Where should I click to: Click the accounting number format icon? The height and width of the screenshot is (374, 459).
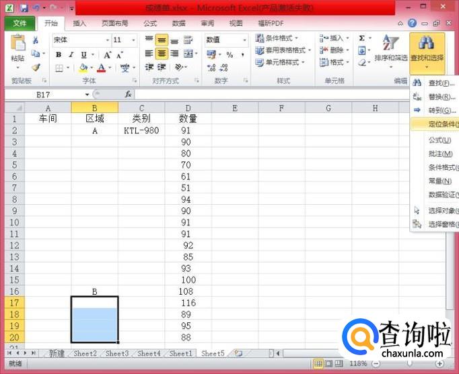click(211, 54)
